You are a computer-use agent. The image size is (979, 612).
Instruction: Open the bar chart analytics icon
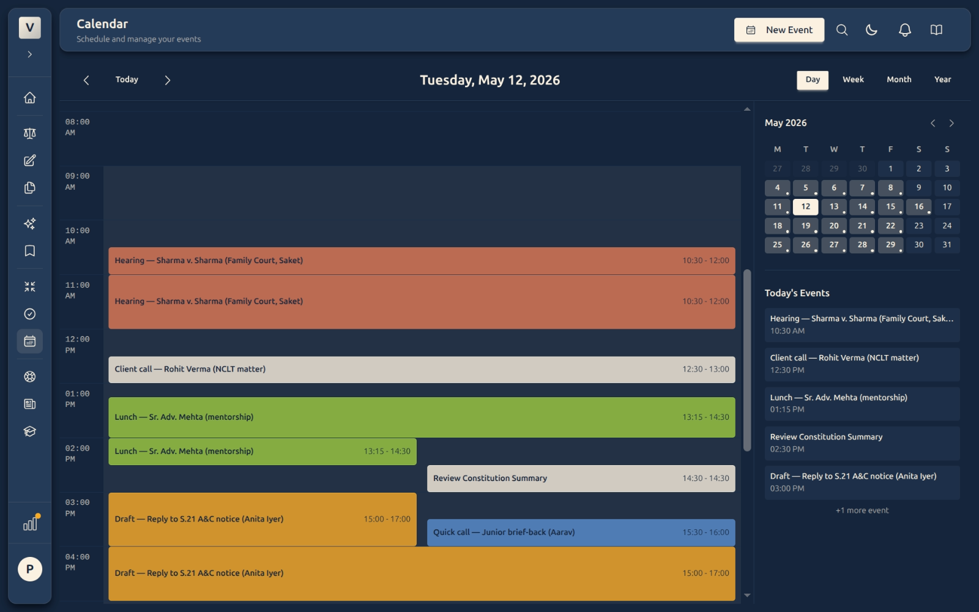[x=29, y=524]
